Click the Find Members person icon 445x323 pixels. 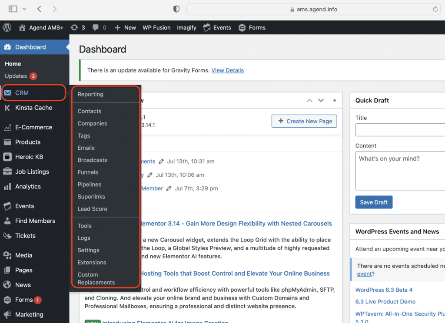pos(8,221)
